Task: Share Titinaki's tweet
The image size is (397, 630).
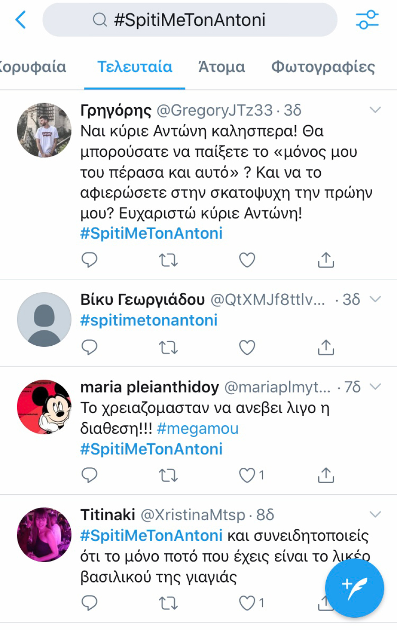Action: (x=326, y=603)
